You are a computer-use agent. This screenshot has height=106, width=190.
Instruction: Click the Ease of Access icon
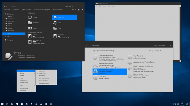(x=130, y=76)
